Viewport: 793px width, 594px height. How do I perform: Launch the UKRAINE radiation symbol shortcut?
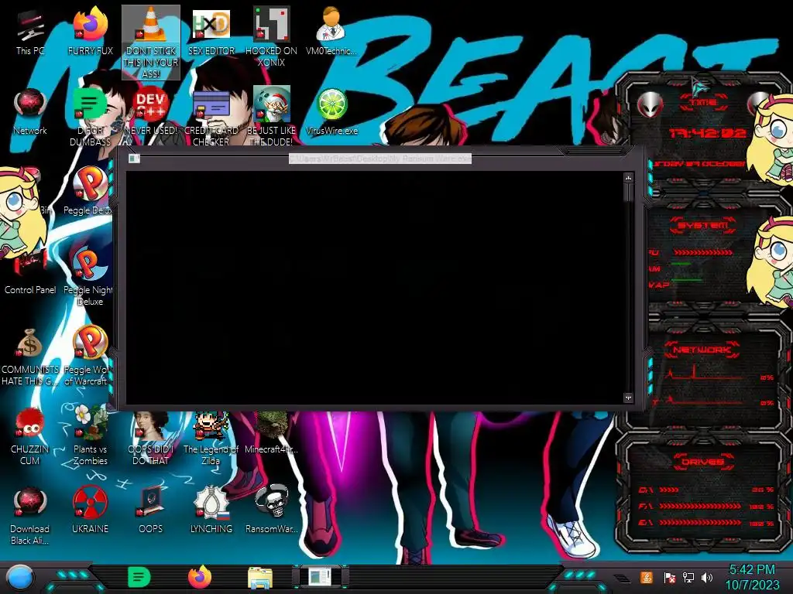[x=90, y=510]
